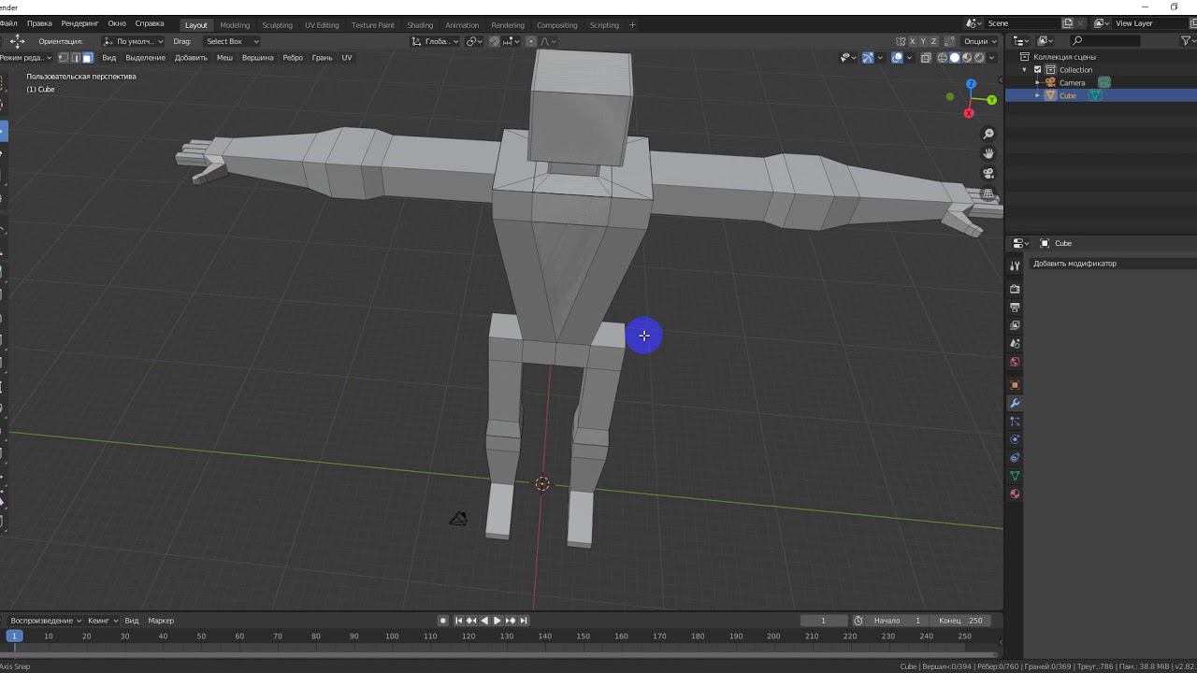The width and height of the screenshot is (1197, 673).
Task: Open the Physics properties tab icon
Action: 1015,439
